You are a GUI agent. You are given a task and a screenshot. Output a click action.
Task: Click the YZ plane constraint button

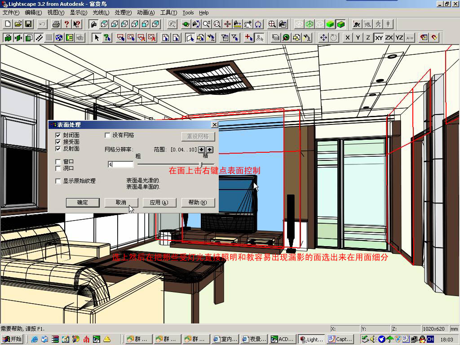point(399,38)
